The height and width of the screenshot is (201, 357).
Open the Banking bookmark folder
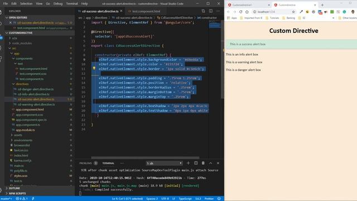[x=288, y=18]
